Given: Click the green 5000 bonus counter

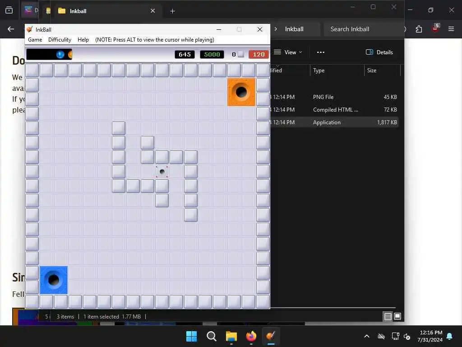Looking at the screenshot, I should pyautogui.click(x=212, y=55).
